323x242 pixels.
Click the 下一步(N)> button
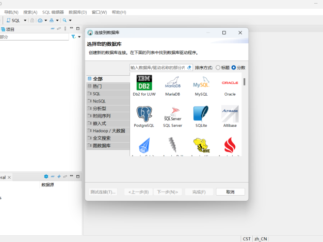tap(168, 192)
